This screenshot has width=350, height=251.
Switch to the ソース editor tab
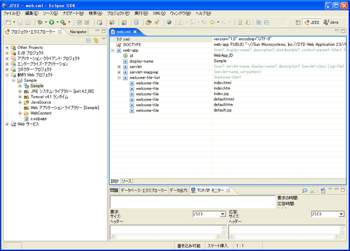click(127, 181)
